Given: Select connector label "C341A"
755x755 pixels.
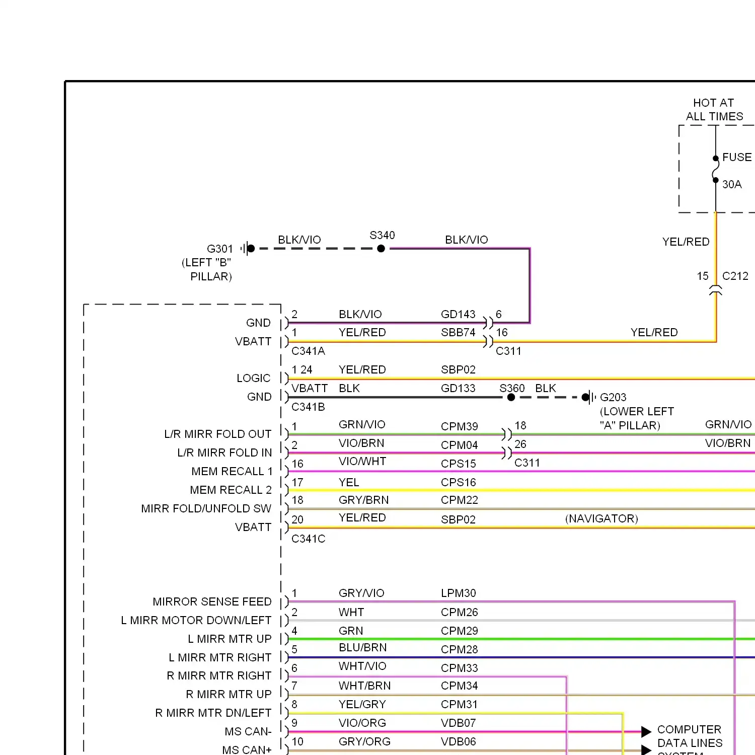Looking at the screenshot, I should [308, 351].
